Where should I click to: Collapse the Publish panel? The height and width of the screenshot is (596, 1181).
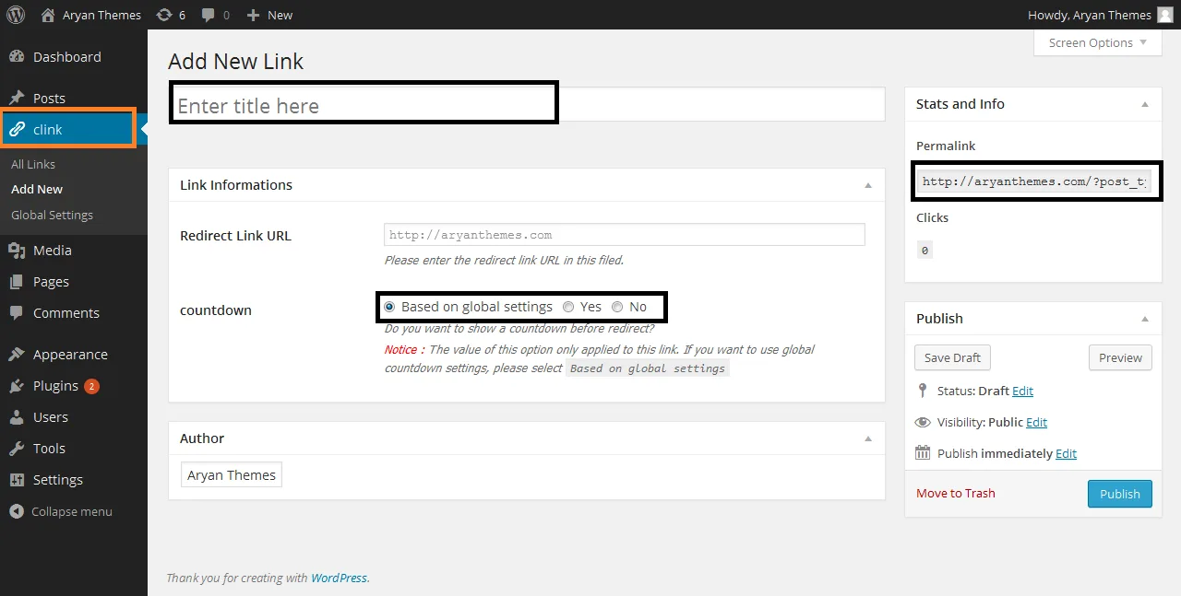point(1145,319)
